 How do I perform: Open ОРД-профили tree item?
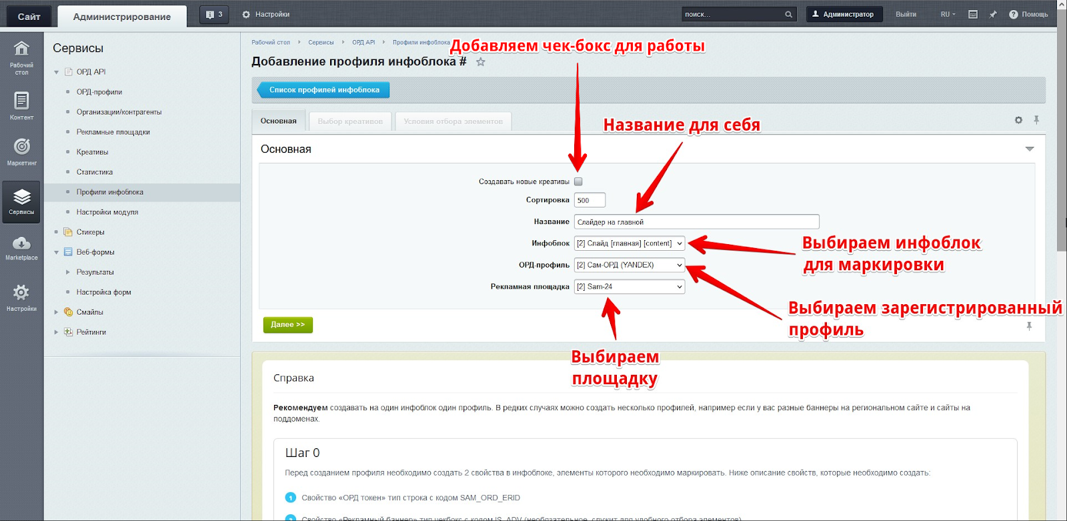point(99,92)
